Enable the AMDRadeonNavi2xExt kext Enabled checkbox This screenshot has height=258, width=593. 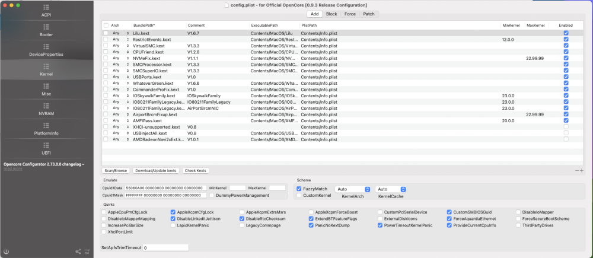tap(566, 139)
